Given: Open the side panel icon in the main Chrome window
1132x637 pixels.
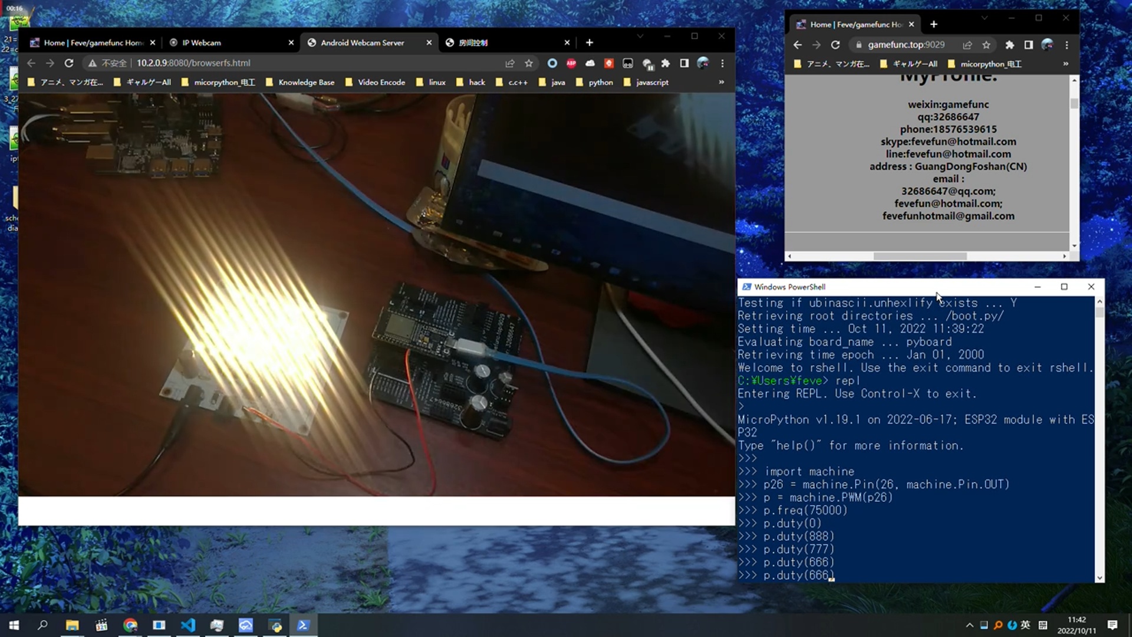Looking at the screenshot, I should point(684,63).
